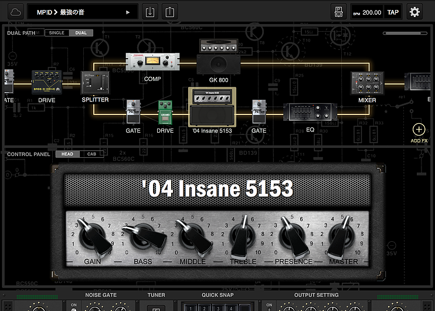Select Quick Snap slot 4
435x311 pixels.
pyautogui.click(x=232, y=308)
